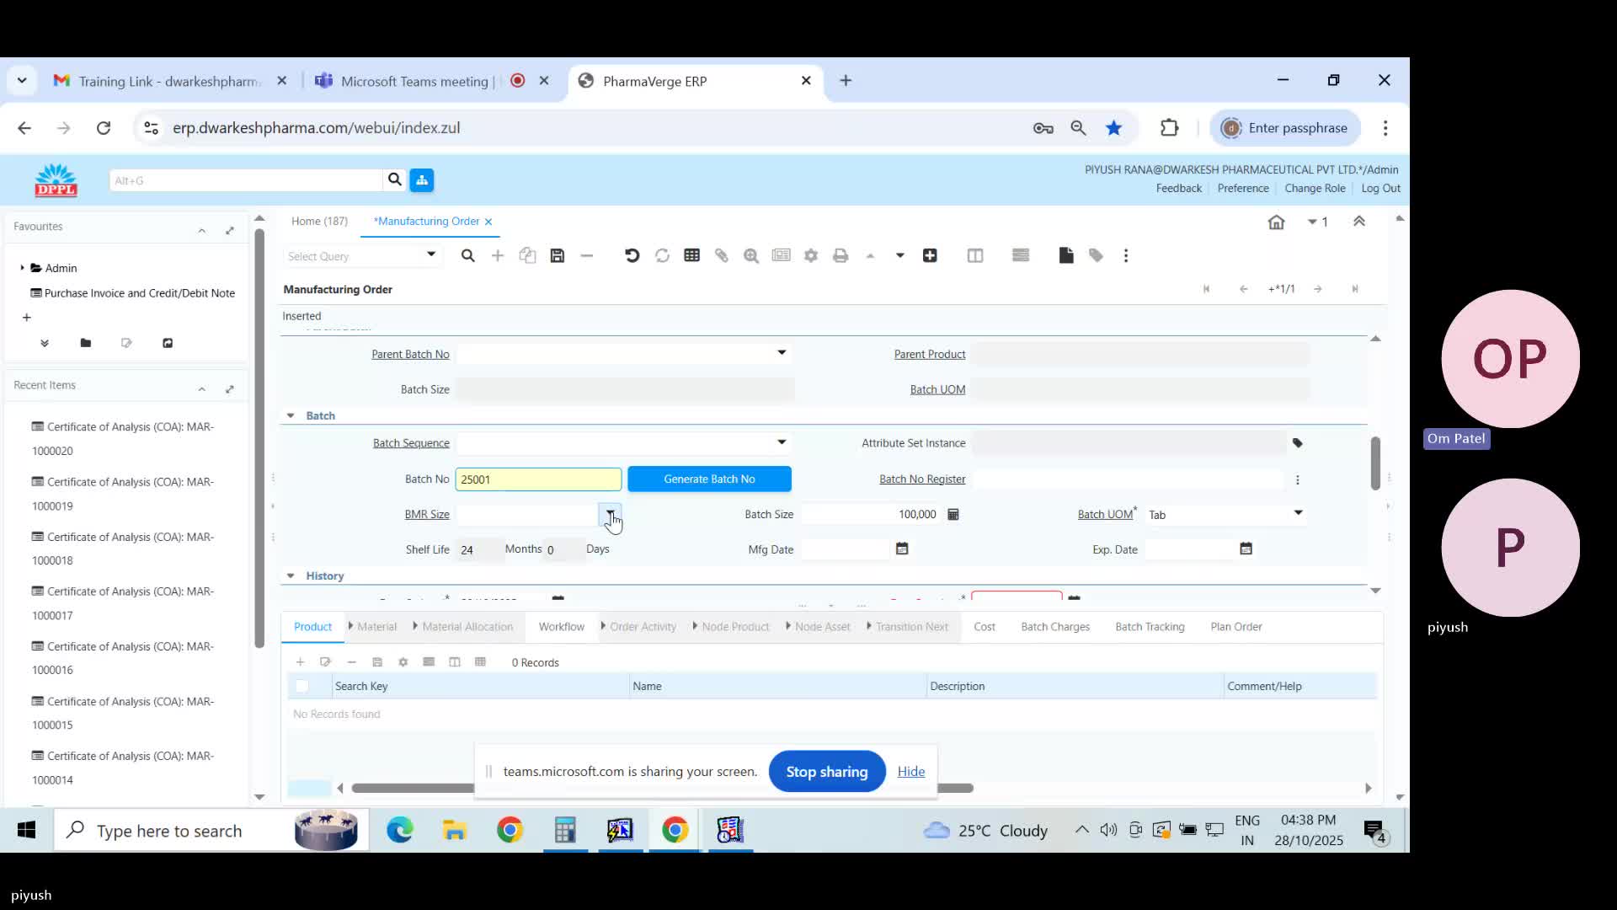Image resolution: width=1617 pixels, height=910 pixels.
Task: Click the stacked rows layout icon
Action: [x=1021, y=255]
